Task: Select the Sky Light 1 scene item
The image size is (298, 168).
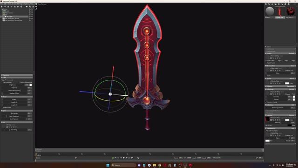Action: [9, 17]
